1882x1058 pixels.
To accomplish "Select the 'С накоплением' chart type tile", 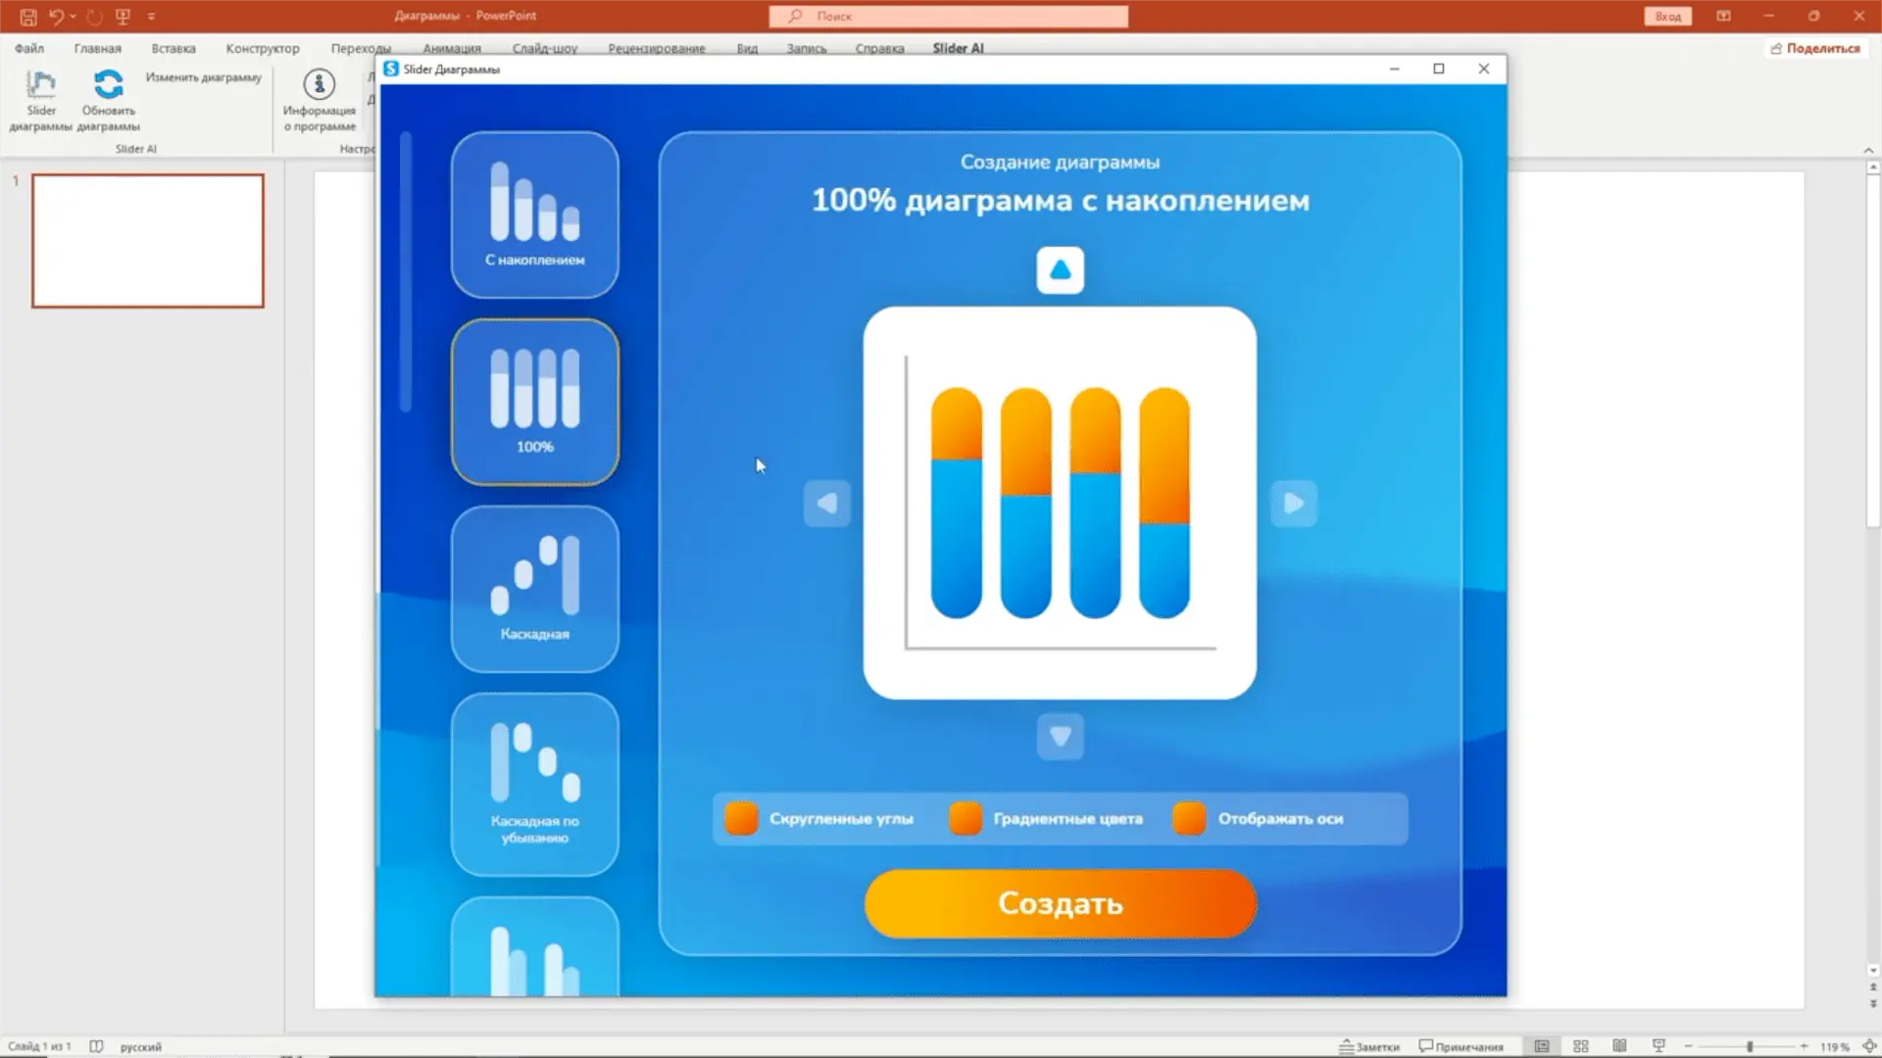I will [x=534, y=215].
